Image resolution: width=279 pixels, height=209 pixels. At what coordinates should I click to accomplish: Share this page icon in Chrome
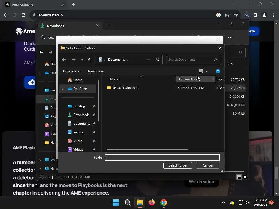tap(227, 15)
